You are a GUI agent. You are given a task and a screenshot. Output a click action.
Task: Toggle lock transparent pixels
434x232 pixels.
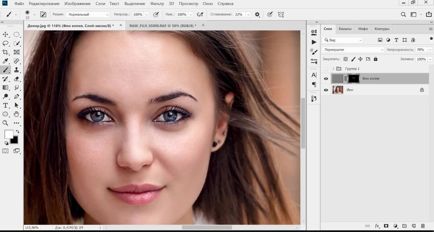346,59
